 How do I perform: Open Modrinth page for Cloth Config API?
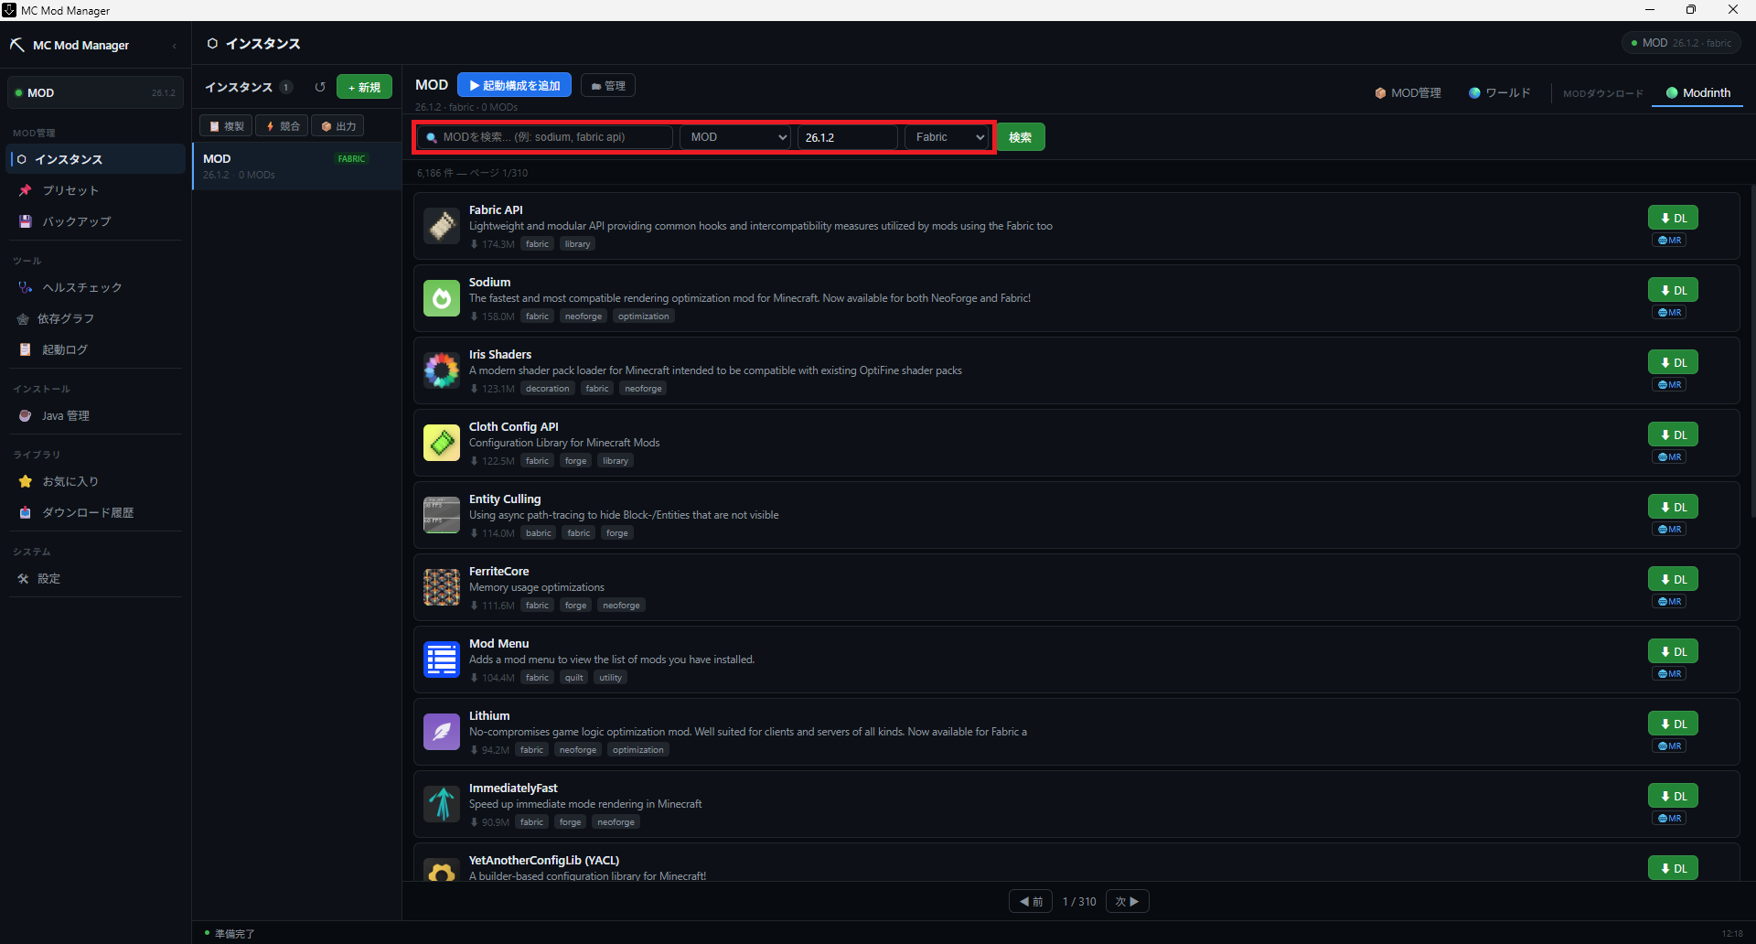(x=1670, y=457)
